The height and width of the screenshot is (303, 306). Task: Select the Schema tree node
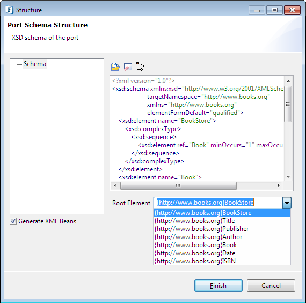tap(35, 64)
